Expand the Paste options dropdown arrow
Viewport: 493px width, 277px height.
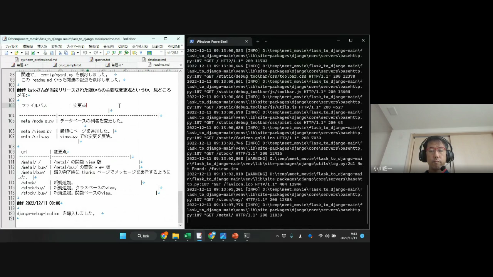pyautogui.click(x=77, y=53)
